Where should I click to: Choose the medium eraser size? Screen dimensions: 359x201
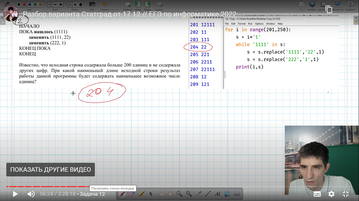coord(75,4)
